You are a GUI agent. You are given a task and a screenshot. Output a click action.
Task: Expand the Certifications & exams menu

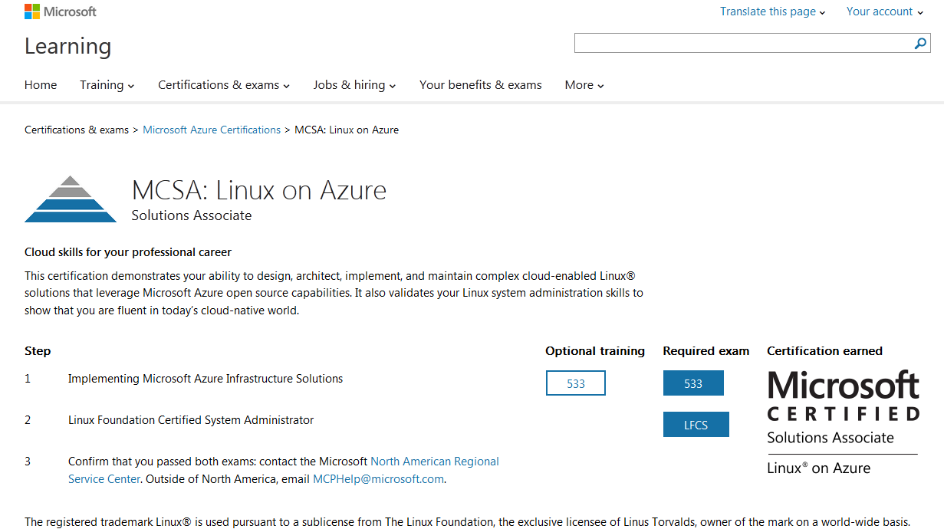tap(224, 85)
